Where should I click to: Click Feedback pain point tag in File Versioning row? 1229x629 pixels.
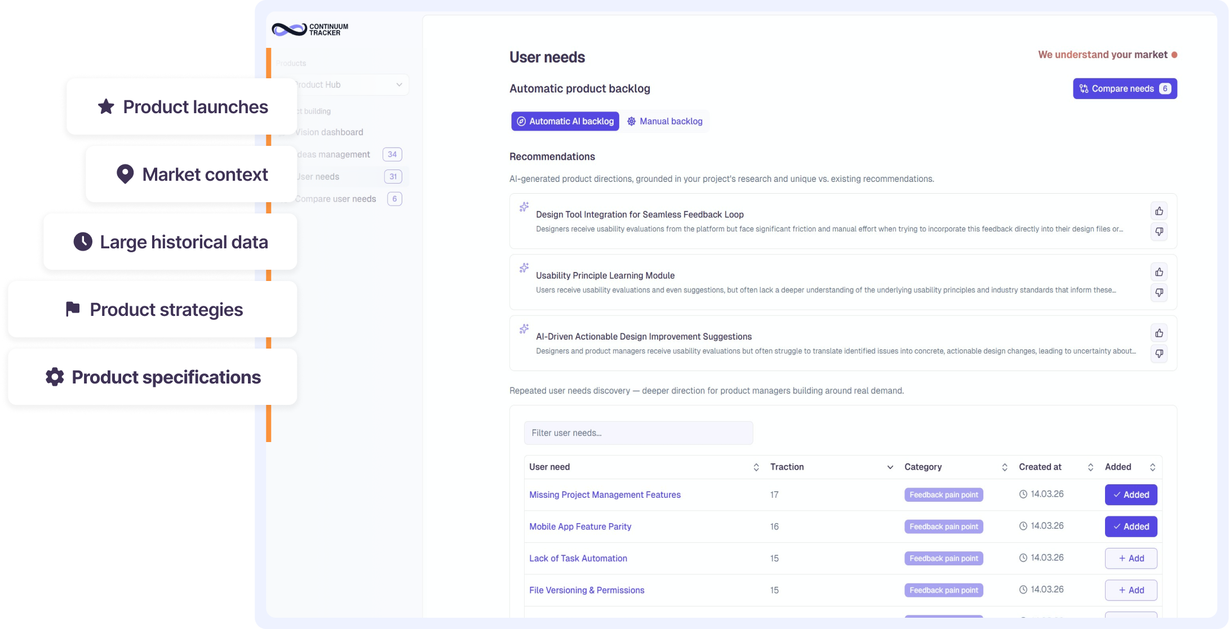click(x=944, y=590)
